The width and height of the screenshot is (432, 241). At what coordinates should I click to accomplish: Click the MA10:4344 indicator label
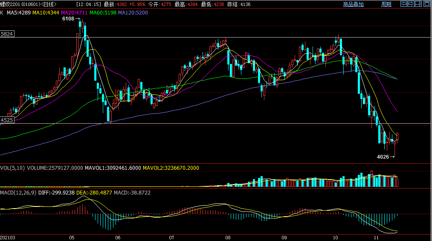click(46, 13)
